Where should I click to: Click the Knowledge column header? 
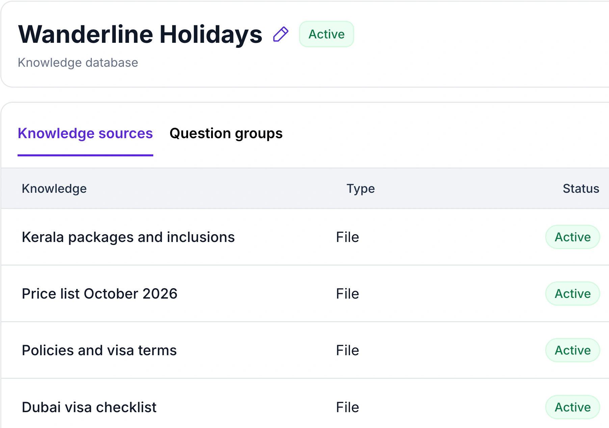(x=54, y=188)
